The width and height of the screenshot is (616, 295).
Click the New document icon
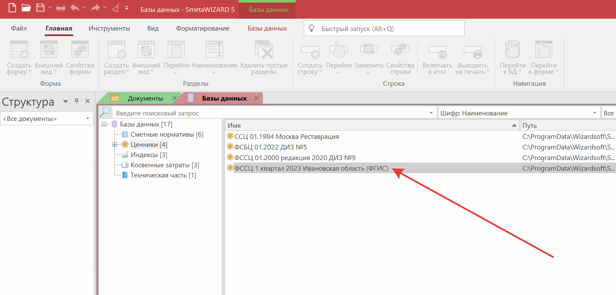point(12,8)
